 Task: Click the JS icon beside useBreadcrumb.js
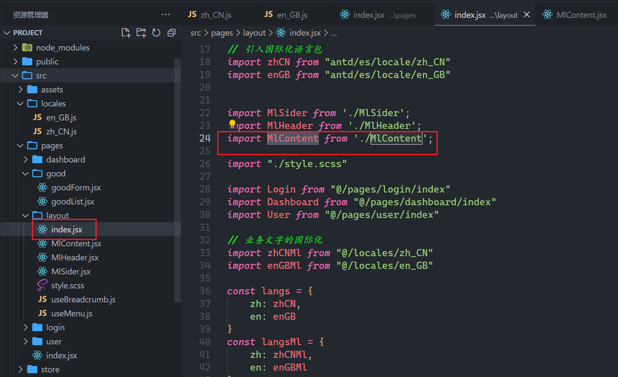(x=42, y=299)
